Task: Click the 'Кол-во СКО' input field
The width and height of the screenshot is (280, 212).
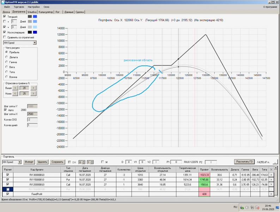Action: coord(32,119)
